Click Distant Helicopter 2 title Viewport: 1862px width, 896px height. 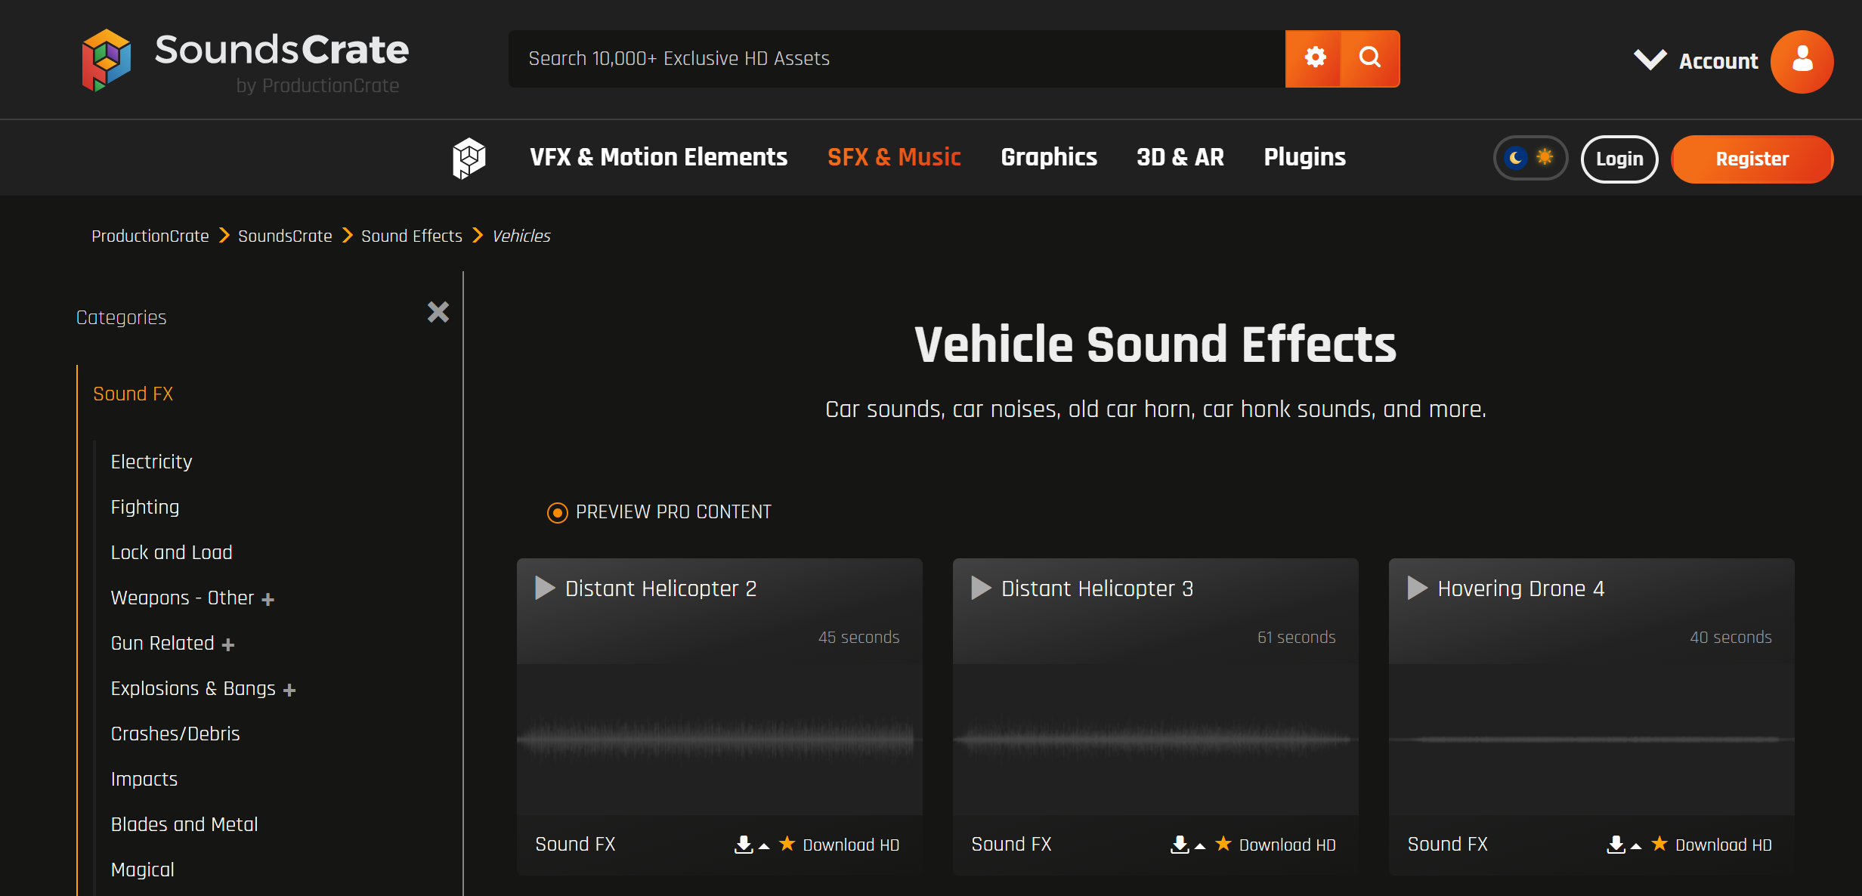click(661, 589)
